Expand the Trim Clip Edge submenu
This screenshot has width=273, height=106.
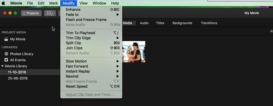[x=91, y=38]
